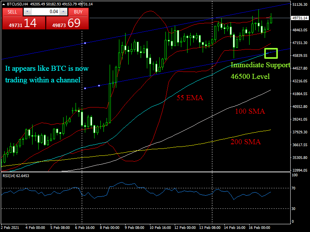Click RSI scale level 30
The width and height of the screenshot is (310, 232).
(294, 209)
